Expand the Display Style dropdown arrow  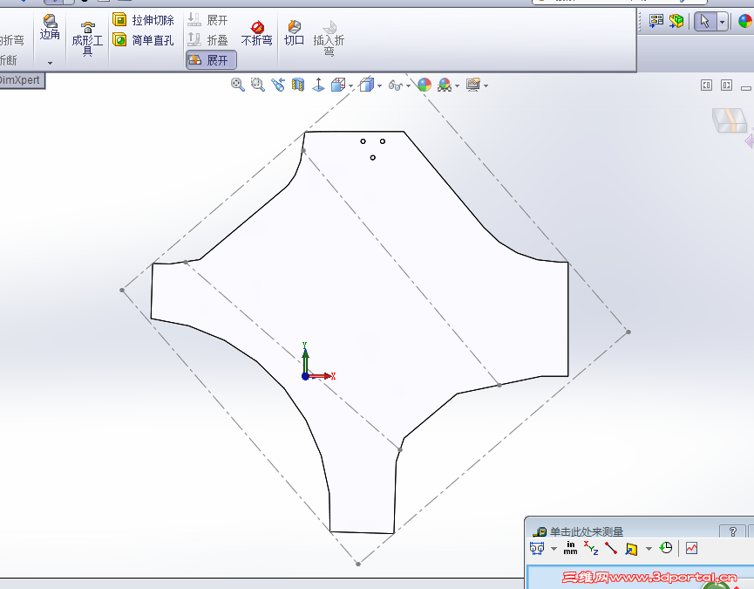point(380,86)
